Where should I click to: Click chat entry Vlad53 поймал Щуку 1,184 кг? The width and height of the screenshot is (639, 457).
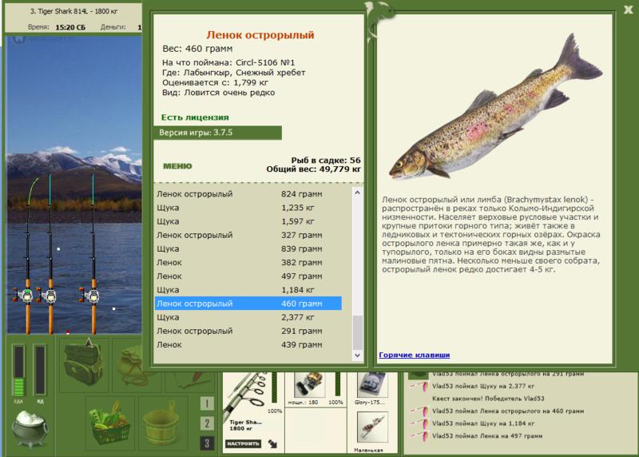[x=482, y=423]
